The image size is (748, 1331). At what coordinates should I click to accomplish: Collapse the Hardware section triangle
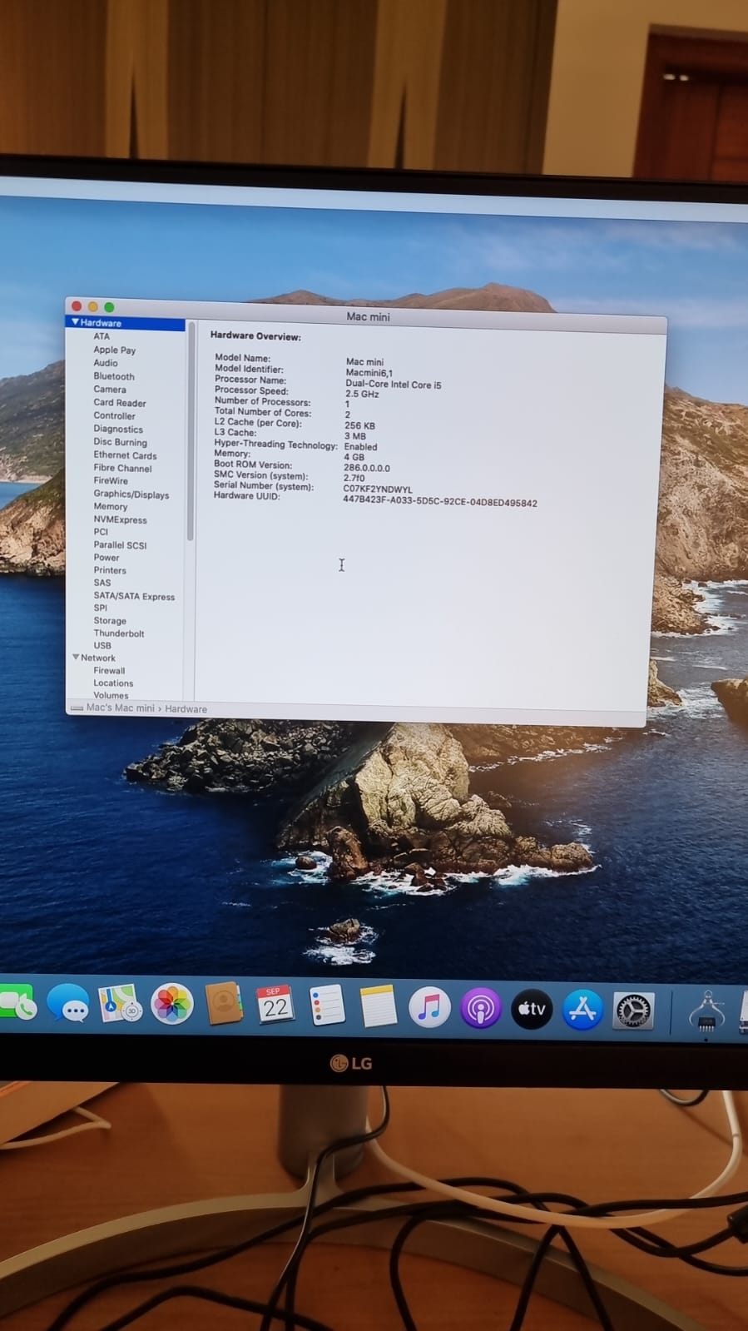click(75, 322)
